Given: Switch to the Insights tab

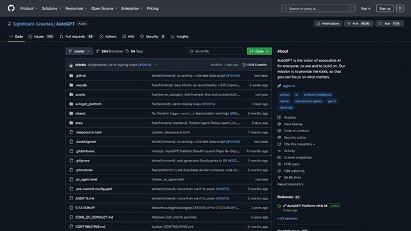Looking at the screenshot, I should (x=180, y=37).
